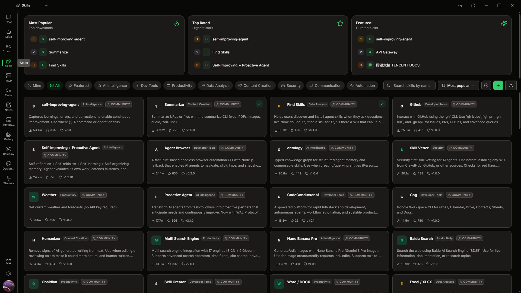Open the Nano Banana Pro skill card
Image resolution: width=521 pixels, height=293 pixels.
coord(329,251)
